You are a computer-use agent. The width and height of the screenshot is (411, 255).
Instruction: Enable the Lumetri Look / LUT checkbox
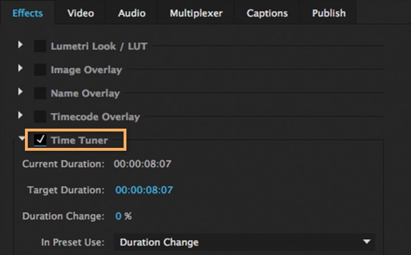(40, 46)
